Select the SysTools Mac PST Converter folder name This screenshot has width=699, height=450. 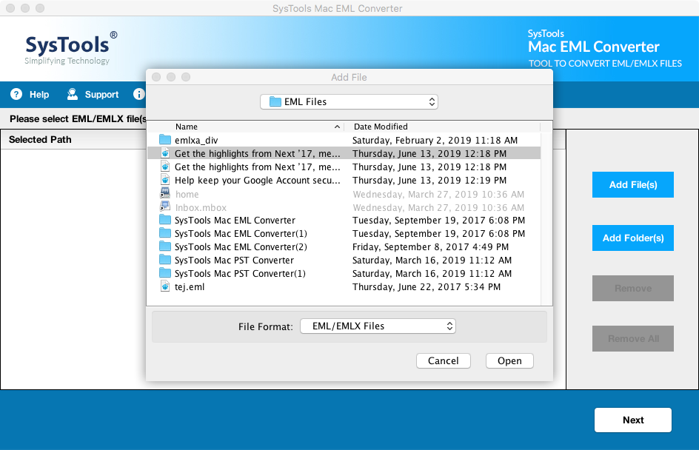(x=234, y=261)
